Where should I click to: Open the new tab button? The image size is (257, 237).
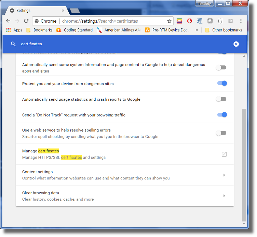pos(74,11)
